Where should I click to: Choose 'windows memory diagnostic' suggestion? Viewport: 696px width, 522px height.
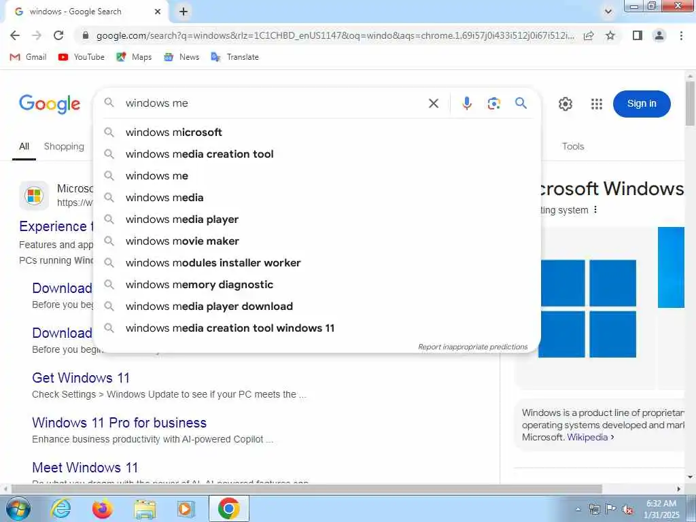(x=317, y=285)
